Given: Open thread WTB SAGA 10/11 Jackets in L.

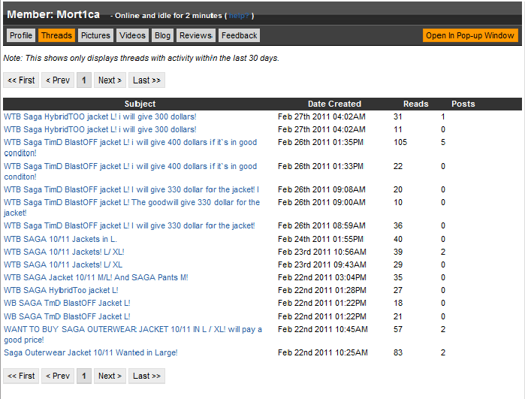Looking at the screenshot, I should coord(60,239).
